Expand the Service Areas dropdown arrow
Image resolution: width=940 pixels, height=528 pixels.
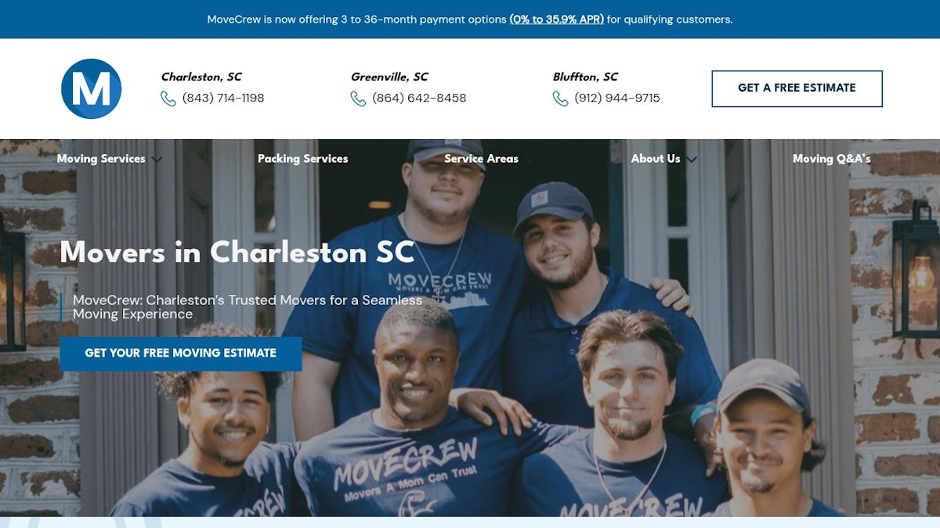click(x=530, y=160)
